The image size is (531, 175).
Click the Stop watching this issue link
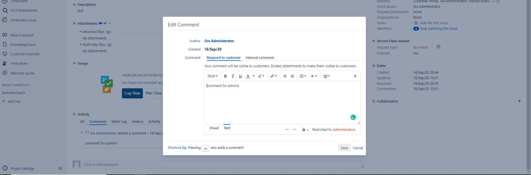(438, 29)
